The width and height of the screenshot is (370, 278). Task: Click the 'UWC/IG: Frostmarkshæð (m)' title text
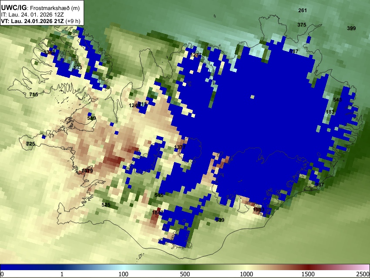(x=40, y=8)
